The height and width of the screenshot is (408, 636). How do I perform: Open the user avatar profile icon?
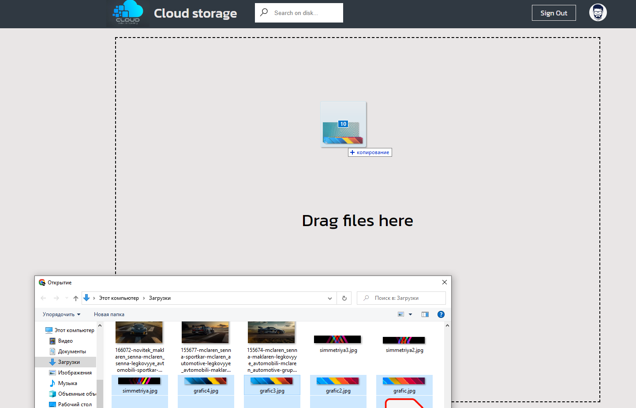point(598,13)
